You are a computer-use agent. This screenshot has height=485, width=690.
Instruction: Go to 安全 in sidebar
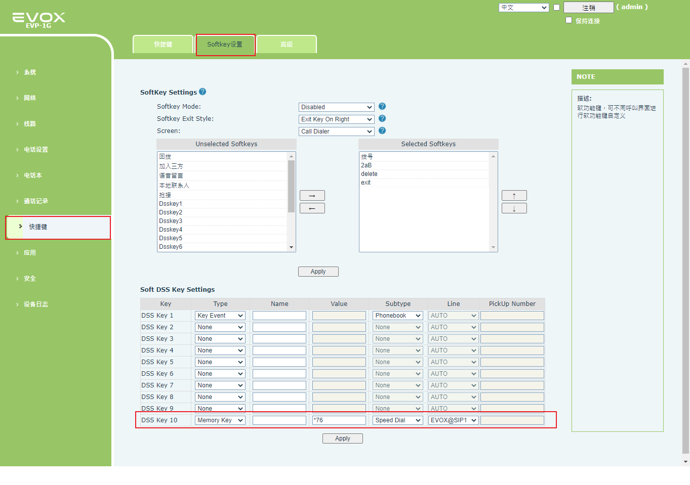tap(30, 279)
